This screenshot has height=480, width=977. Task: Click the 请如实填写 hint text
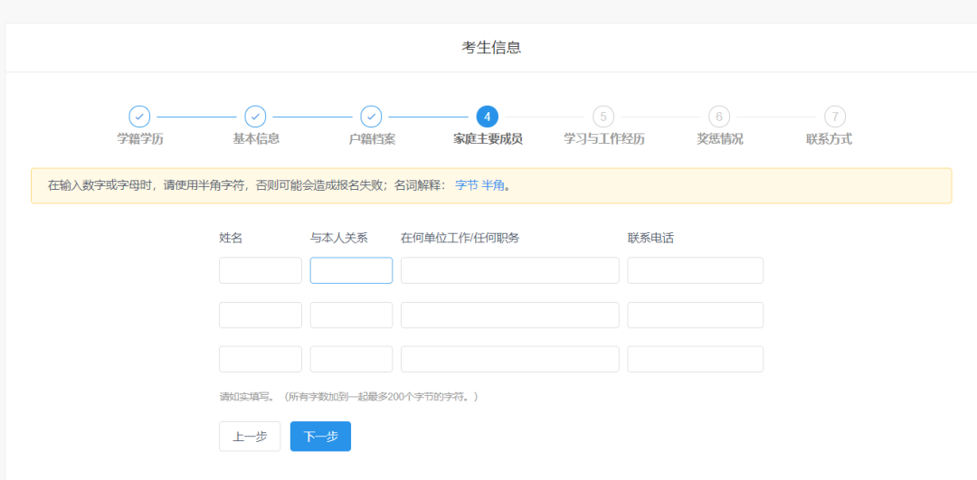click(349, 397)
